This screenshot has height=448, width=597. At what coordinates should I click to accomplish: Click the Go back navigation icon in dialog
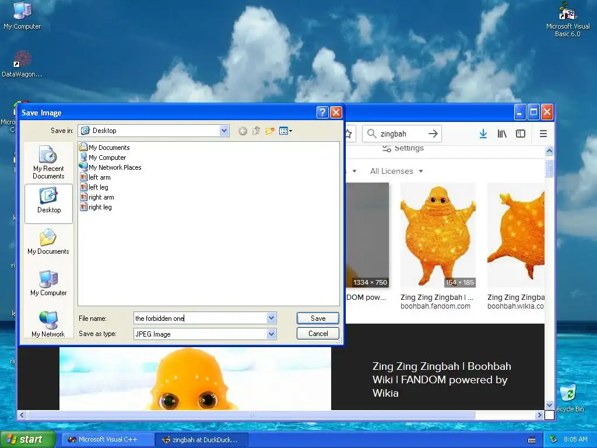(243, 131)
